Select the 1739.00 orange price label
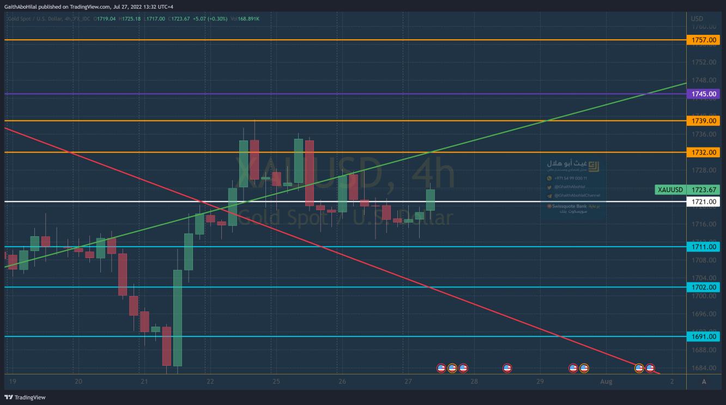 pos(703,120)
